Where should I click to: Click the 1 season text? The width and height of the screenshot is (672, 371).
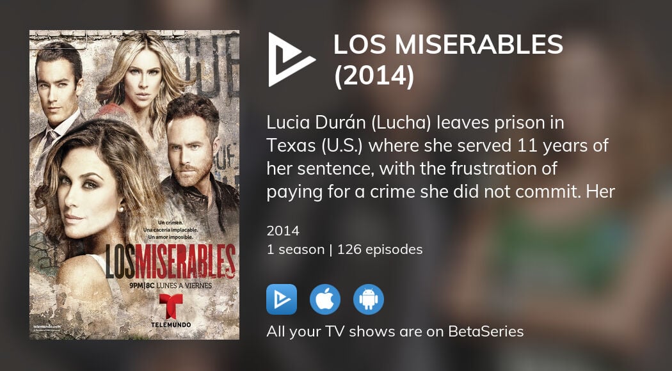click(295, 249)
